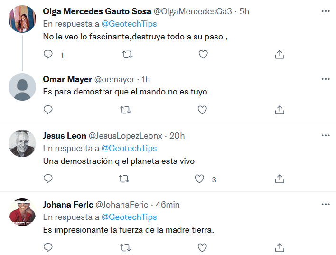Like Johana Feric's tweet

202,247
